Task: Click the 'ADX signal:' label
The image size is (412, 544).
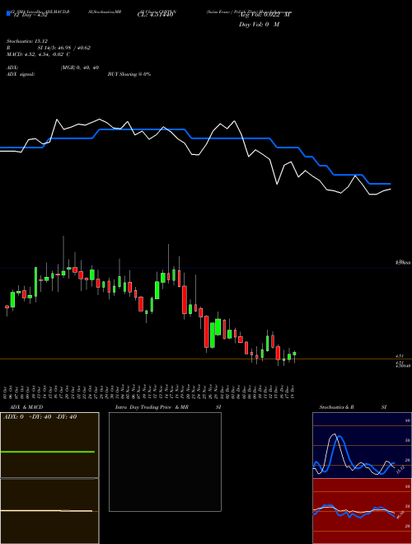Action: click(21, 74)
